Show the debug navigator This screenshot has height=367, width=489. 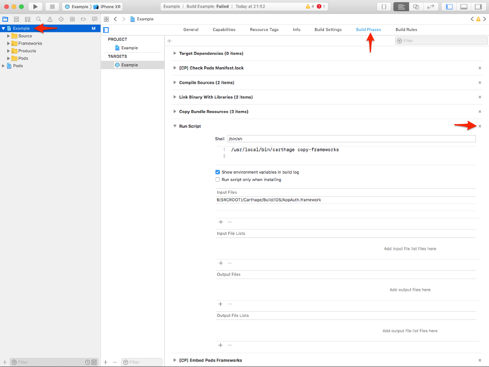tap(72, 19)
